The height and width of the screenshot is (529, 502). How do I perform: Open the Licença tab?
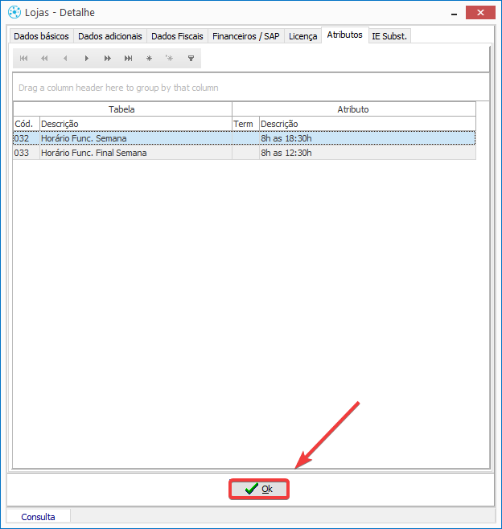pos(302,36)
